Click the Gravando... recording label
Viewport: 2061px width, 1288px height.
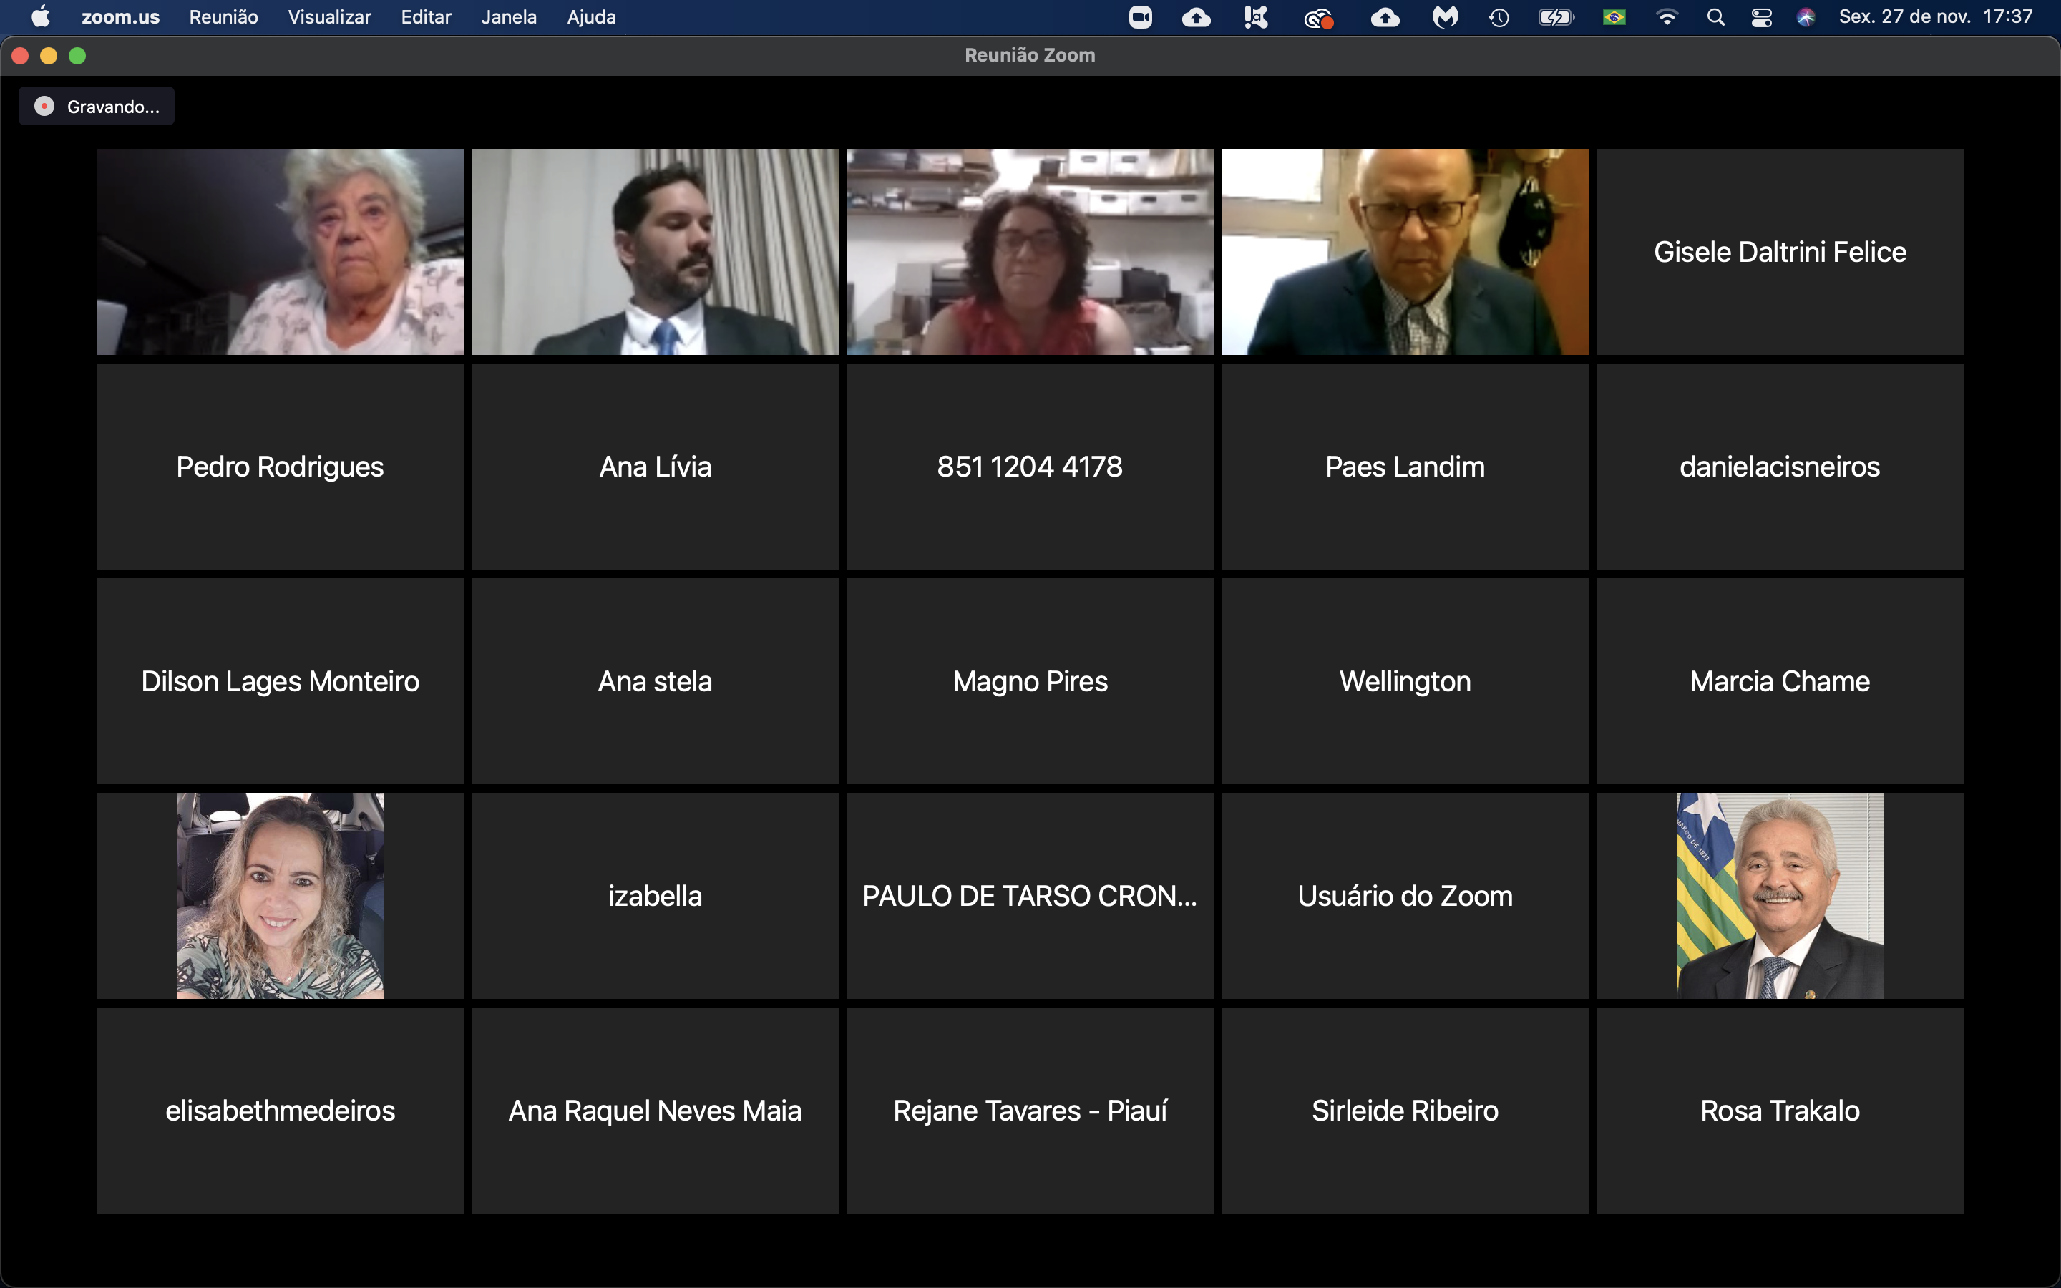click(113, 107)
